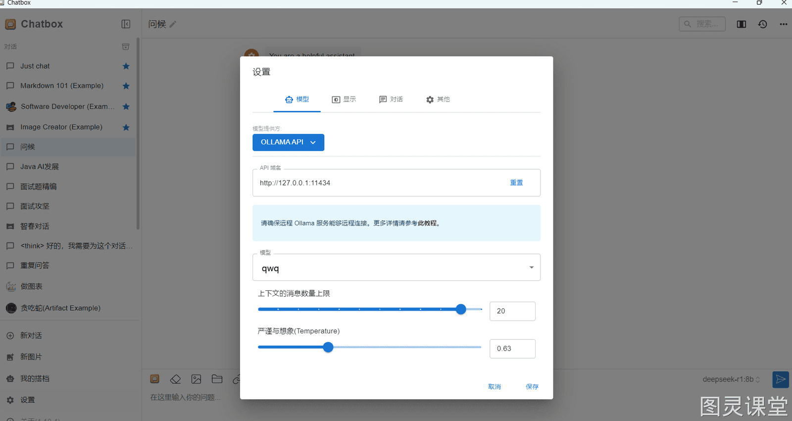Switch to the 其他 settings tab
The height and width of the screenshot is (421, 792).
(x=438, y=99)
